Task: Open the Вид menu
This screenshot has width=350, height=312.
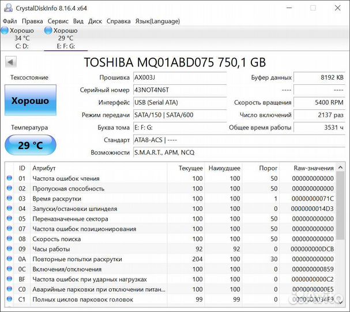Action: point(78,21)
